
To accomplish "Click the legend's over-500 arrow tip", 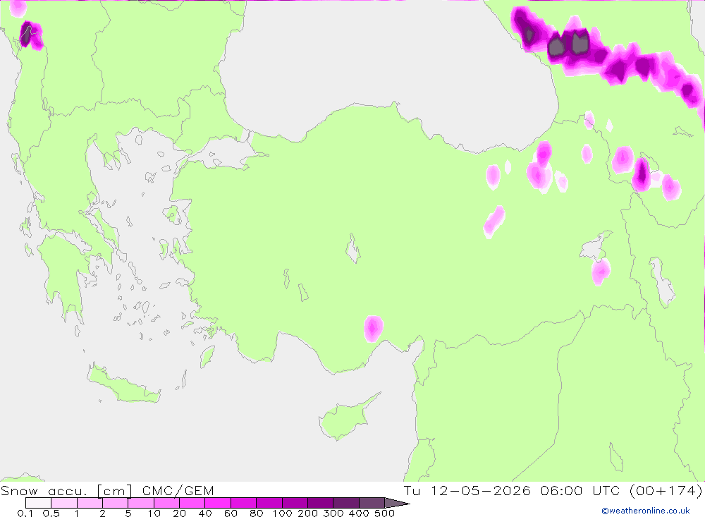I will tap(398, 503).
